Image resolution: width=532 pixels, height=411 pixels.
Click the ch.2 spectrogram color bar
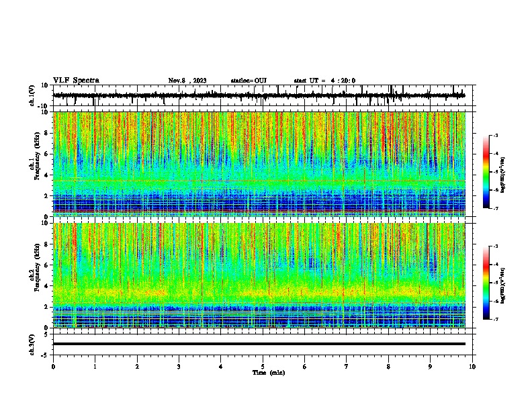click(x=486, y=283)
